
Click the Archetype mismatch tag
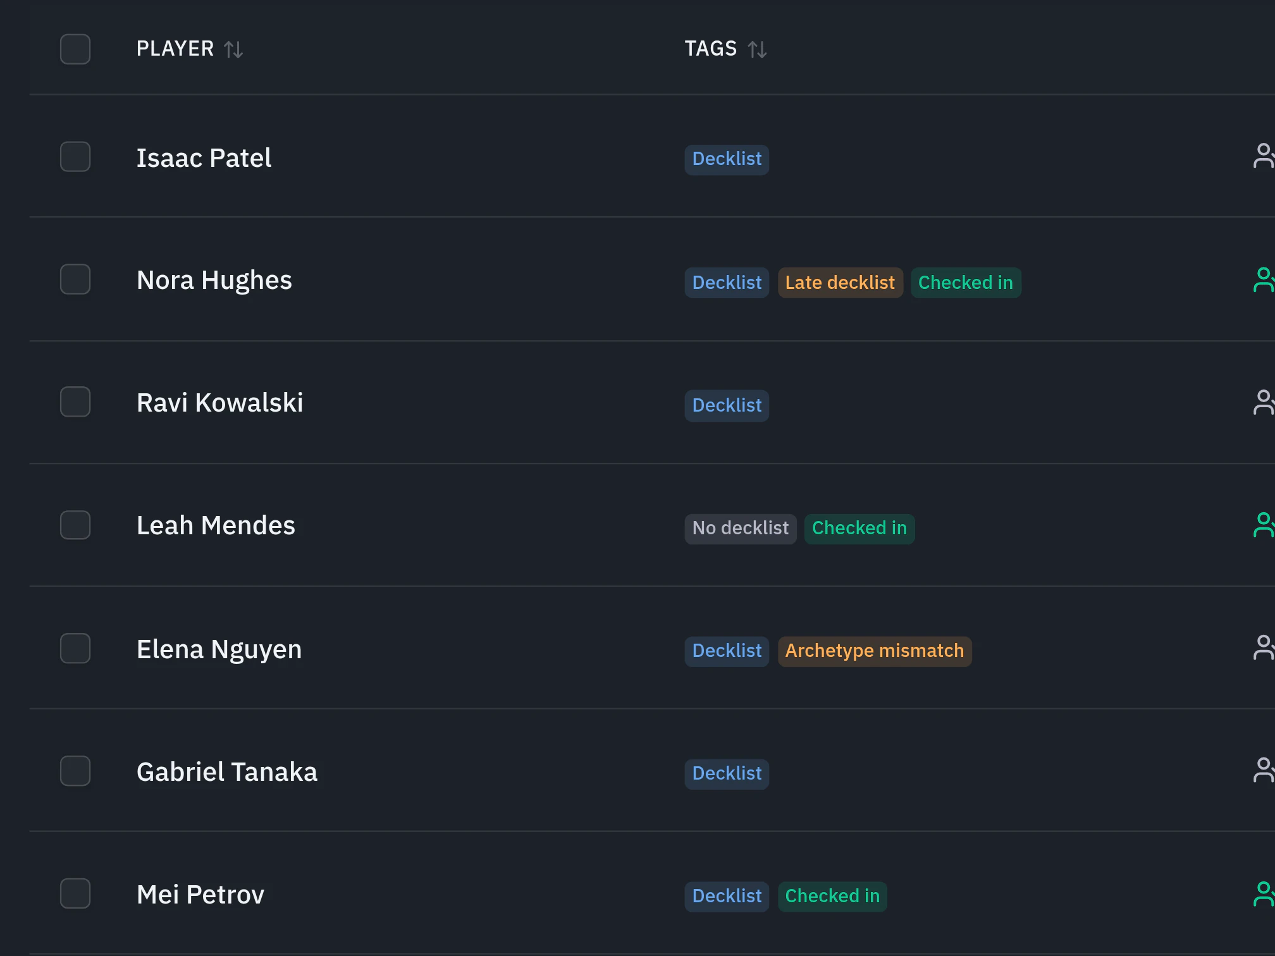tap(875, 651)
